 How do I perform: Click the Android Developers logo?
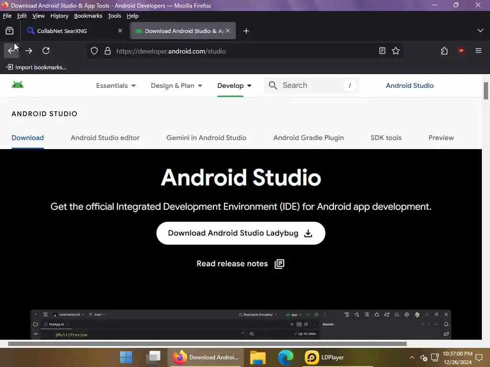point(18,85)
